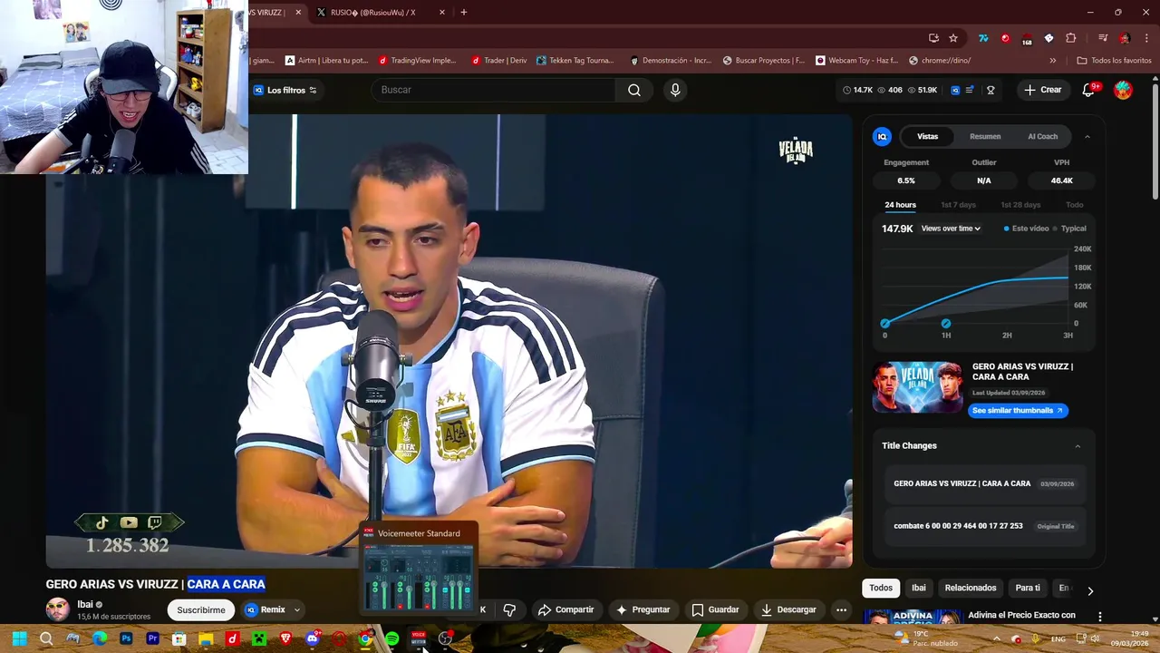Click the Suscribirme button
The height and width of the screenshot is (653, 1160).
point(201,609)
